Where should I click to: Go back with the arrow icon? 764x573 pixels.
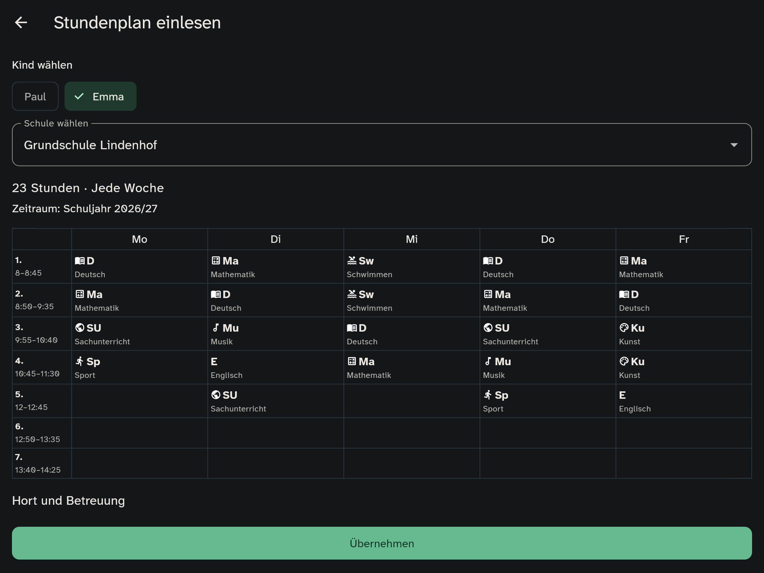21,22
